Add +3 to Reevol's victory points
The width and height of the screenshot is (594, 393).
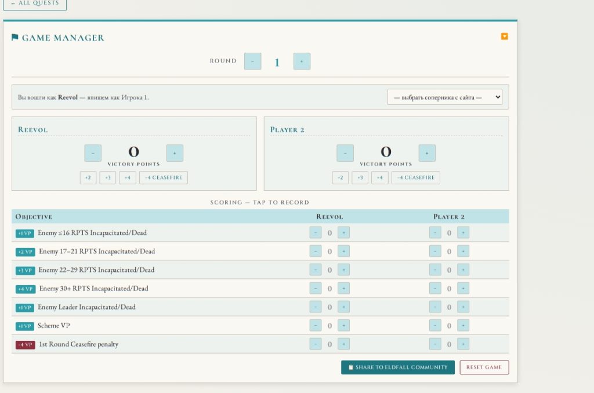[107, 177]
